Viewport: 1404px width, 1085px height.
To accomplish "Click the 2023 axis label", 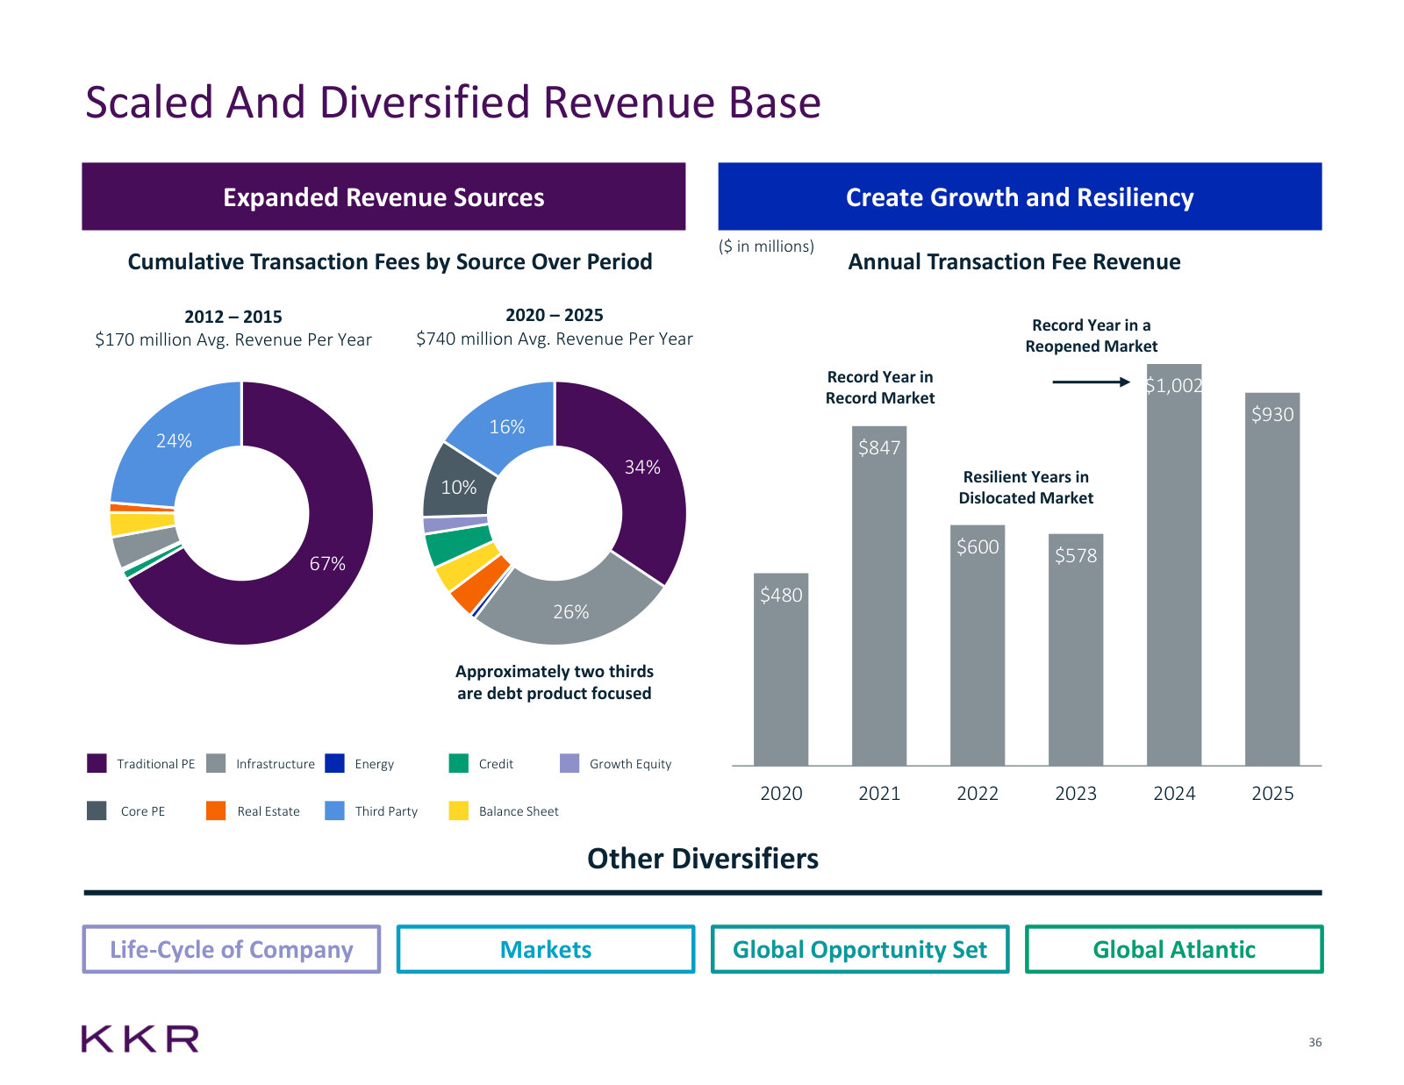I will [1076, 793].
